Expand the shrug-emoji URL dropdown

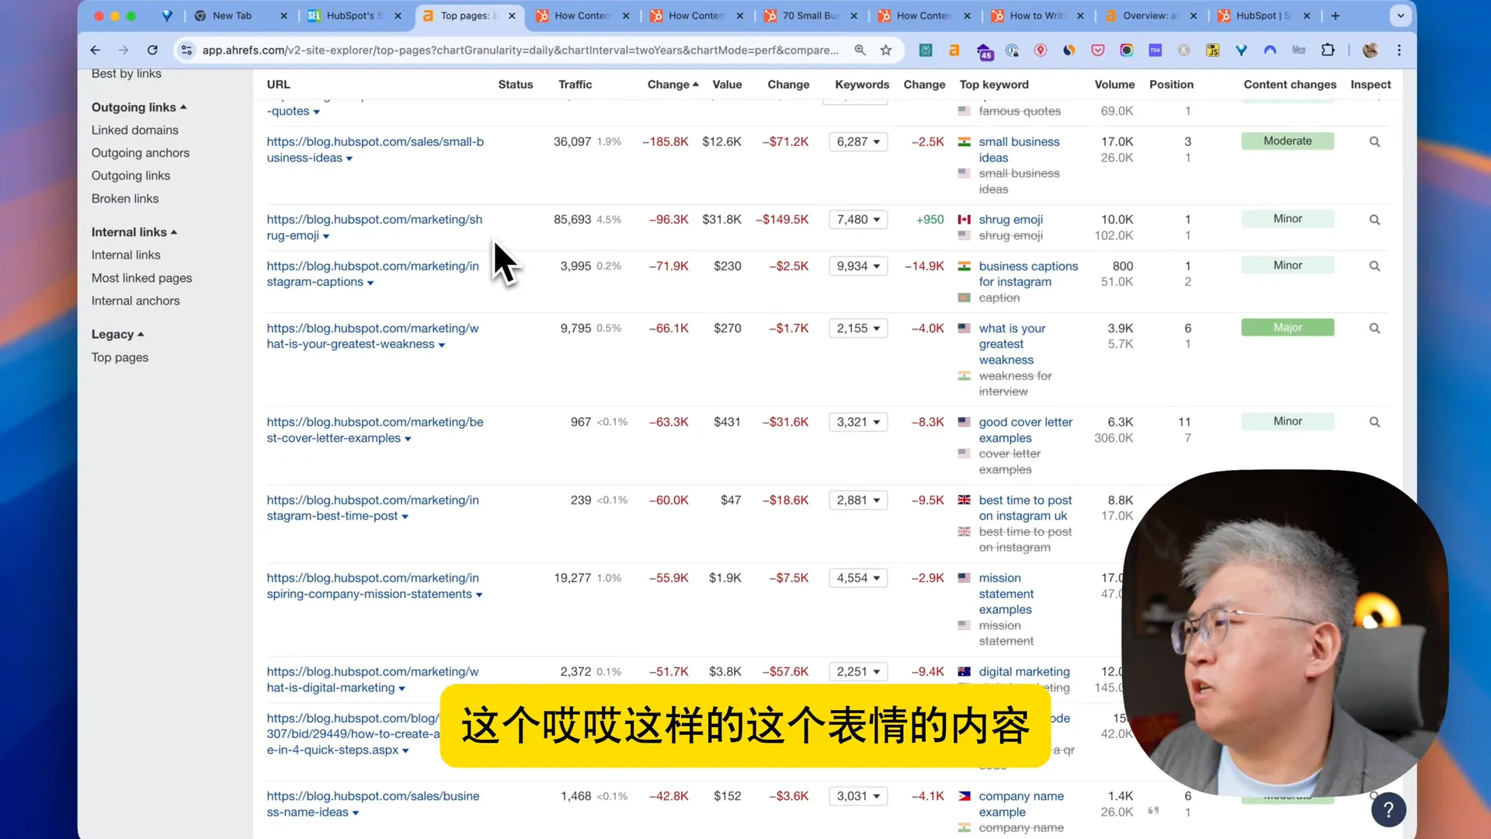[x=326, y=236]
